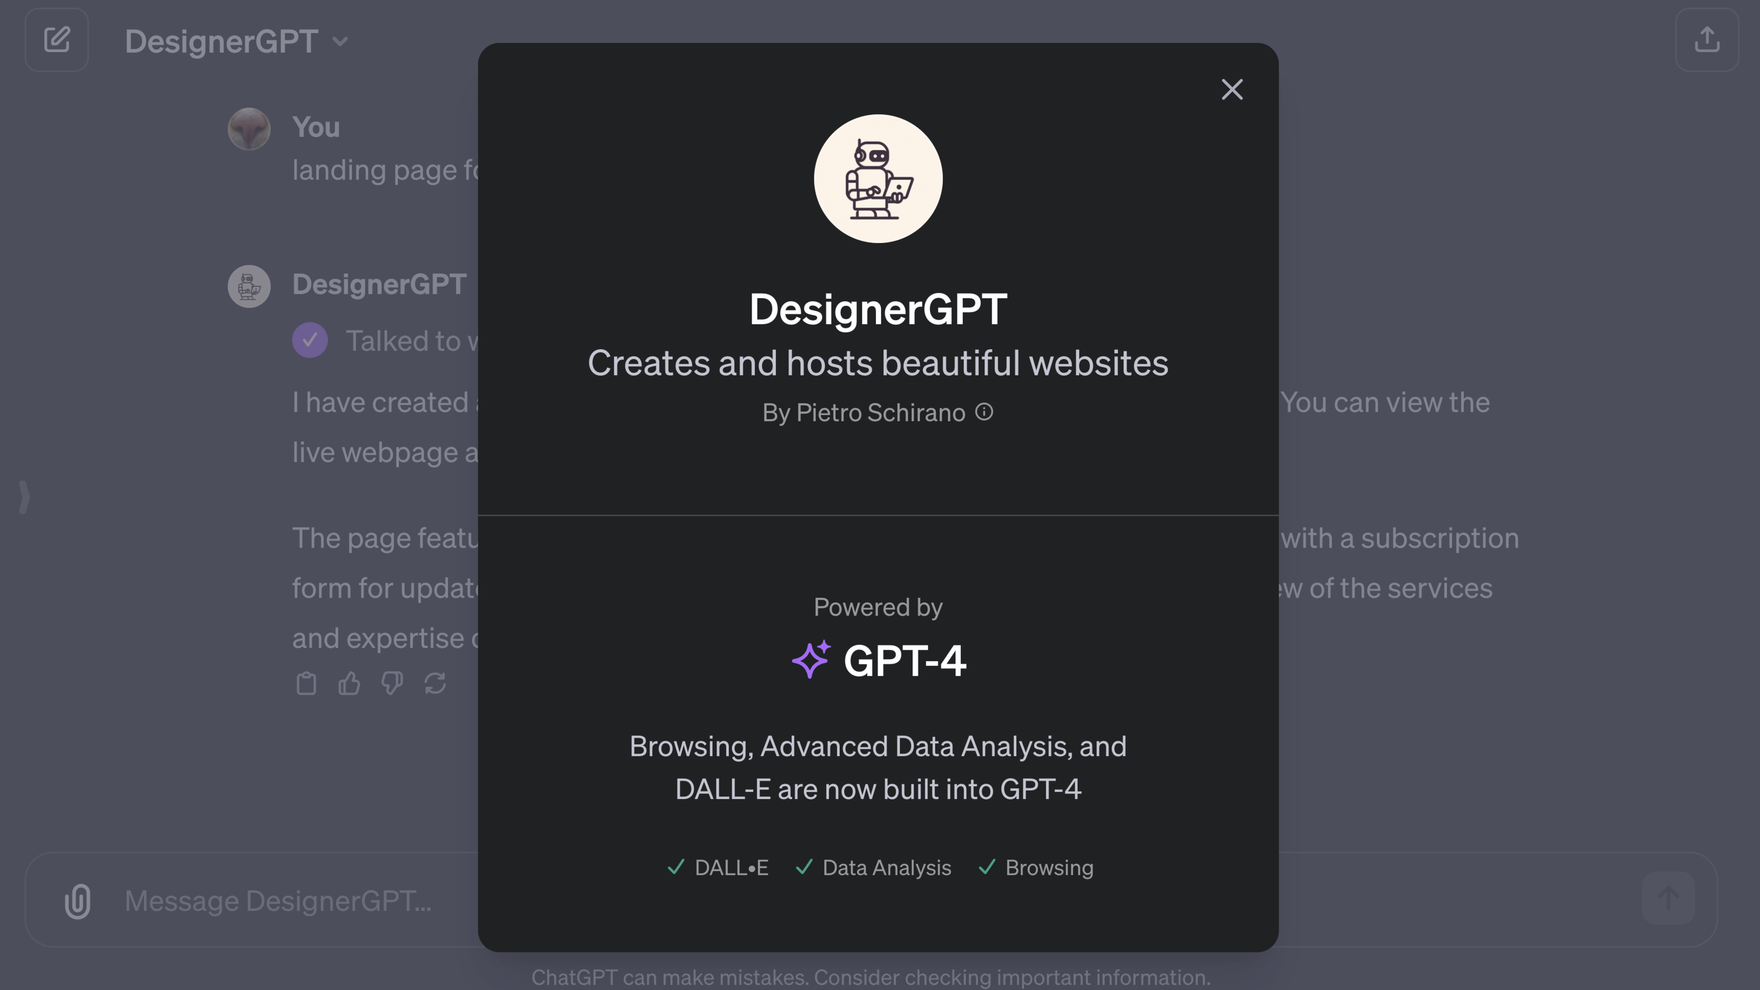Open the DesignerGPT title dropdown chevron
The width and height of the screenshot is (1760, 990).
coord(340,42)
